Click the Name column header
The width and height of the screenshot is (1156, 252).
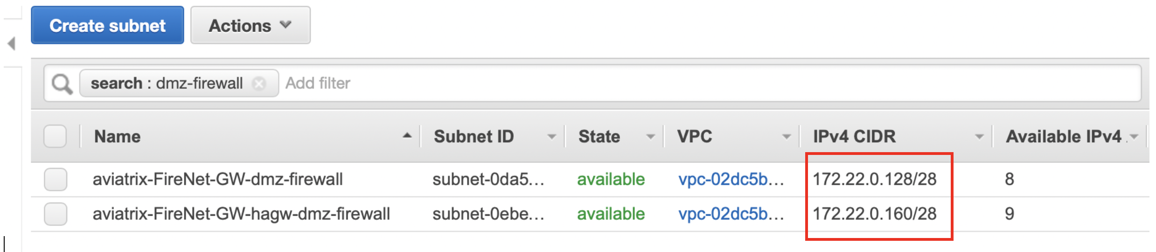pos(118,136)
